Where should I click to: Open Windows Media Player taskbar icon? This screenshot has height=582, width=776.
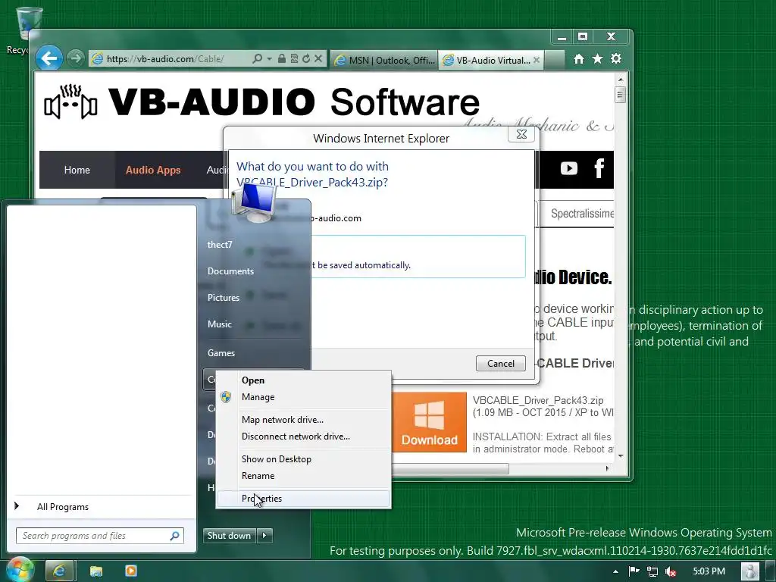[131, 571]
